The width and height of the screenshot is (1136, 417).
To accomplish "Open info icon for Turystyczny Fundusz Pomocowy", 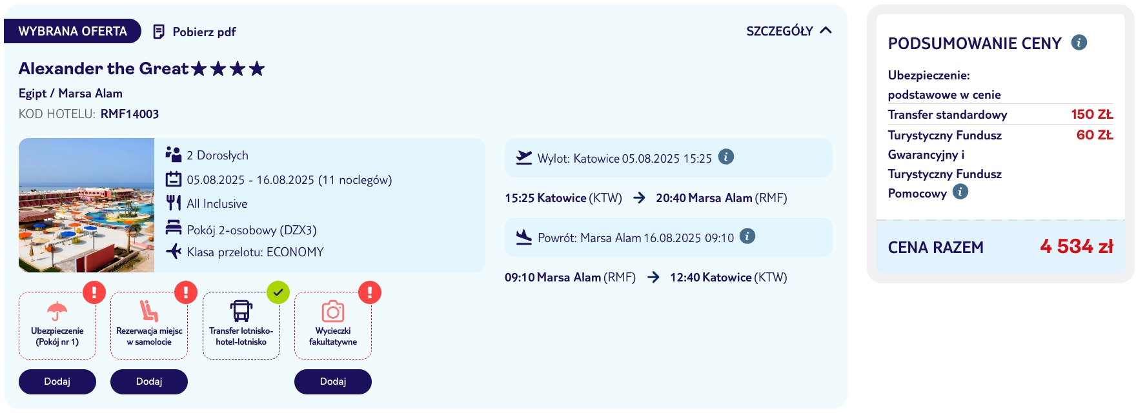I will (960, 192).
